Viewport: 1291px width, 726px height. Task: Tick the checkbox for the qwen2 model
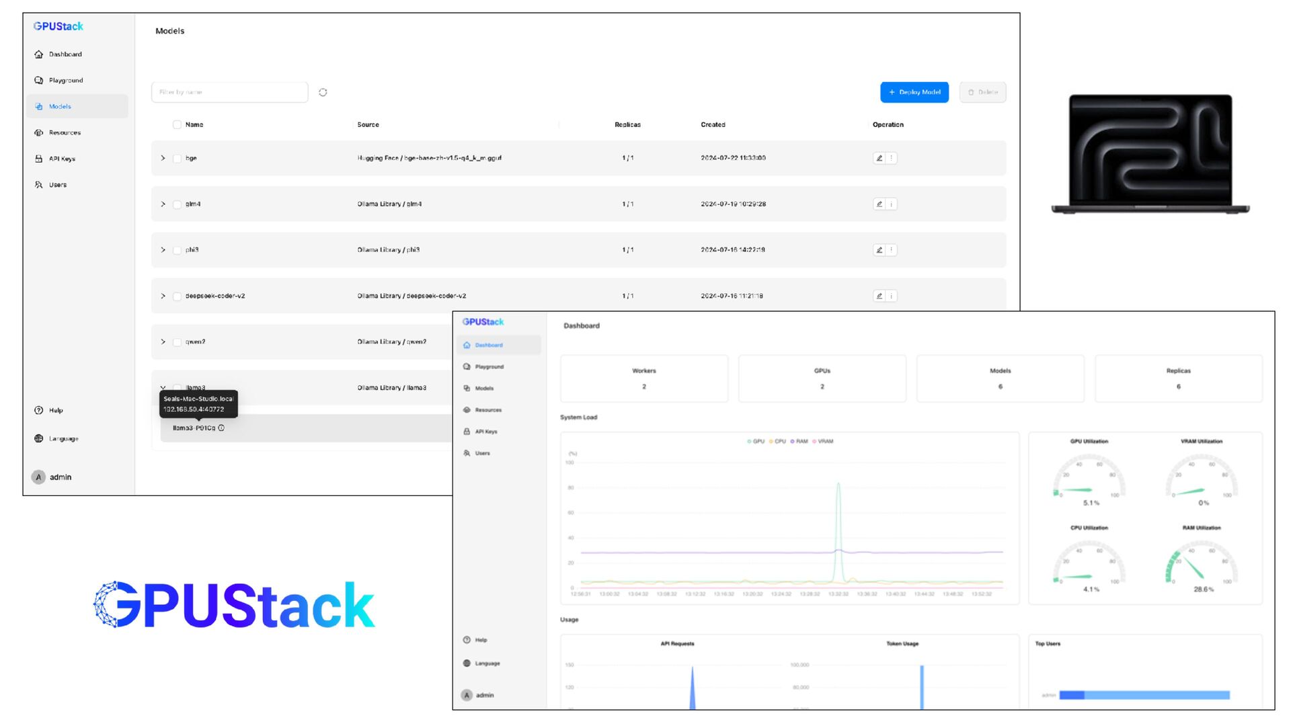click(177, 342)
